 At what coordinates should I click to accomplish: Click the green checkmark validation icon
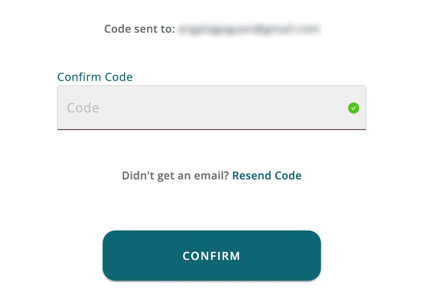(353, 108)
